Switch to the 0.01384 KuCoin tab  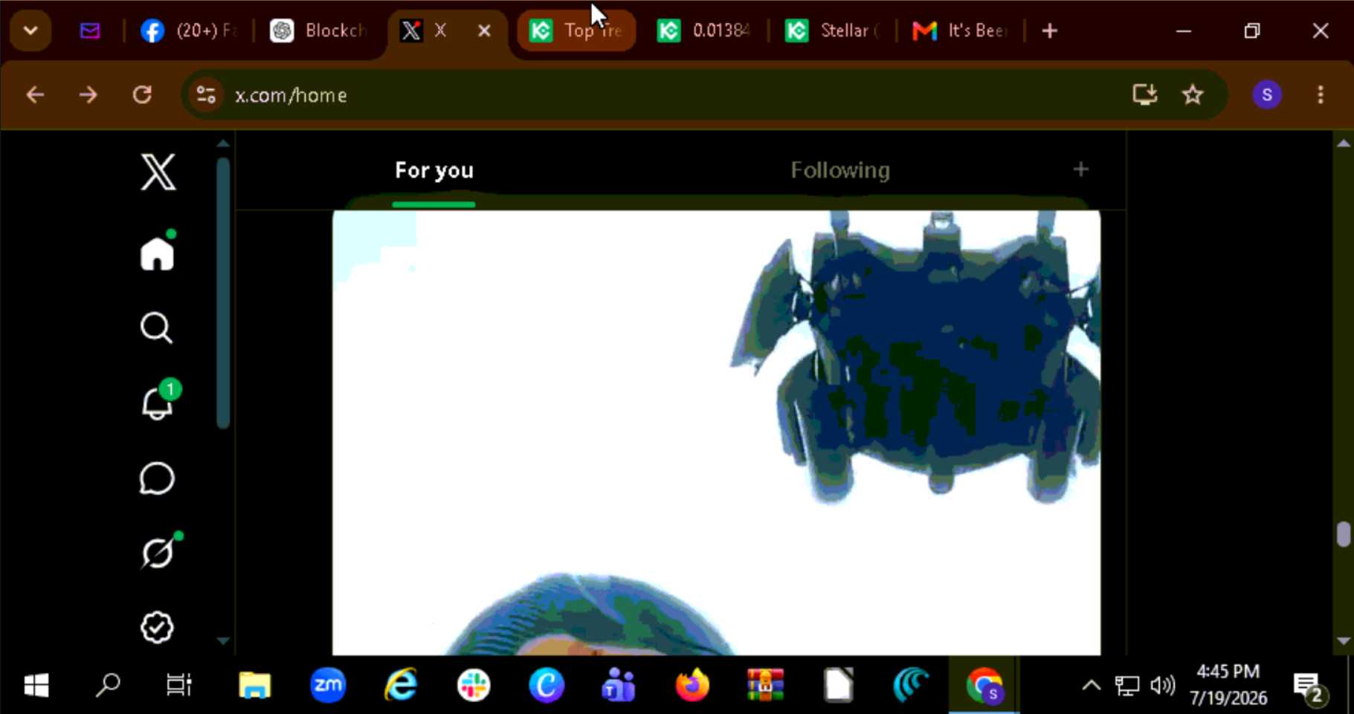click(x=704, y=30)
